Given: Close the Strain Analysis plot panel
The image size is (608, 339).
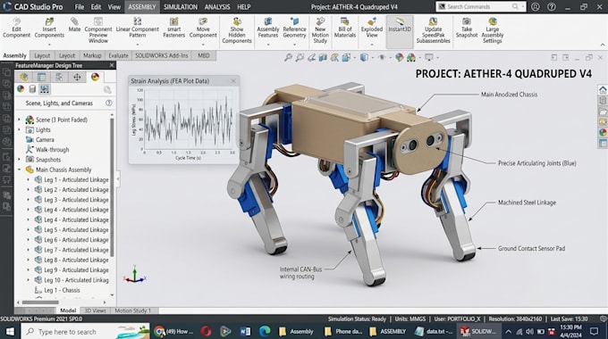Looking at the screenshot, I should click(x=233, y=81).
